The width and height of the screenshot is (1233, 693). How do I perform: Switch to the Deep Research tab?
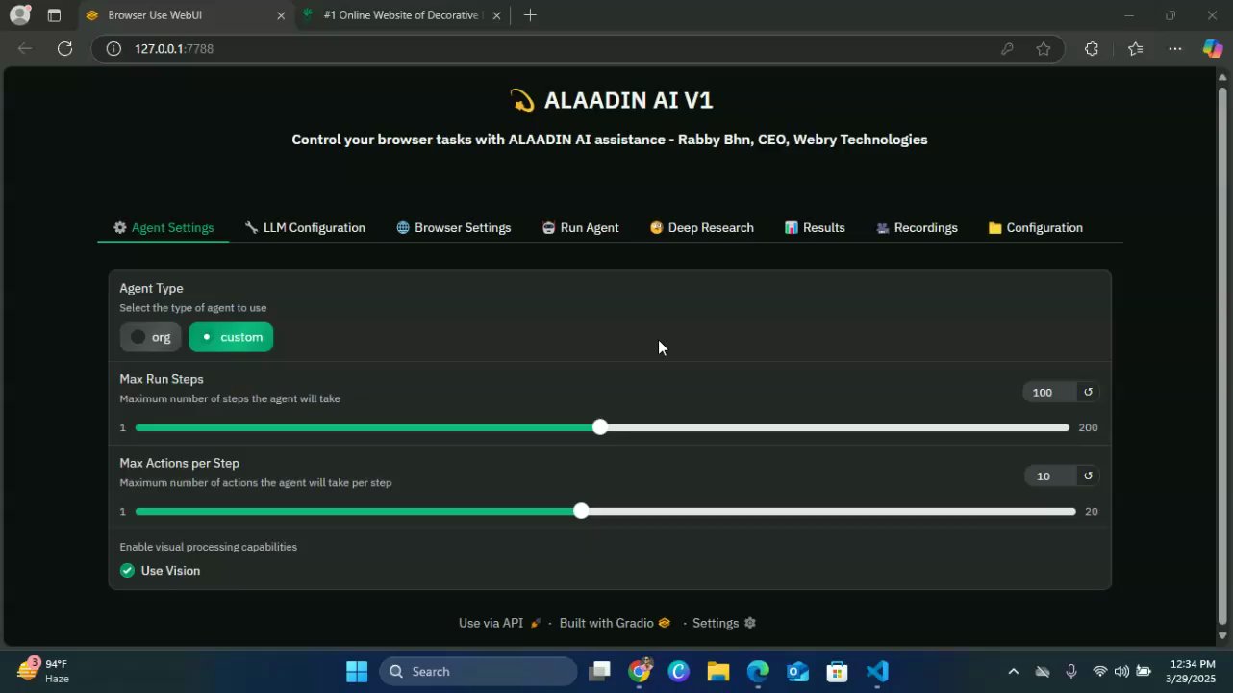[x=701, y=228]
